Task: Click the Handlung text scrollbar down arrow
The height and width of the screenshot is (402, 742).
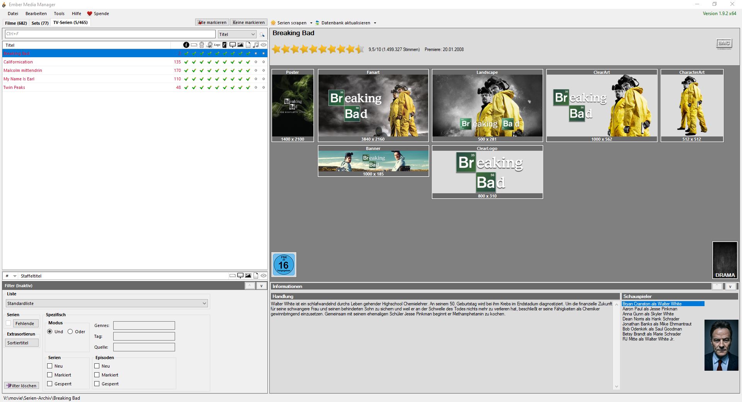Action: [x=616, y=387]
